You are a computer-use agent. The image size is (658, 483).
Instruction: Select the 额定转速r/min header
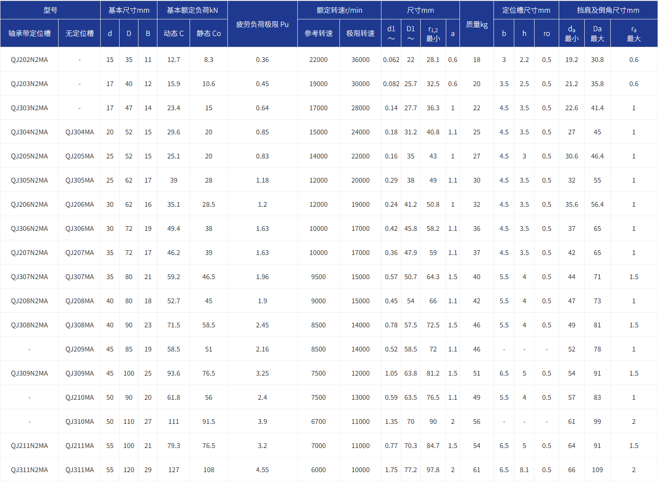(339, 10)
